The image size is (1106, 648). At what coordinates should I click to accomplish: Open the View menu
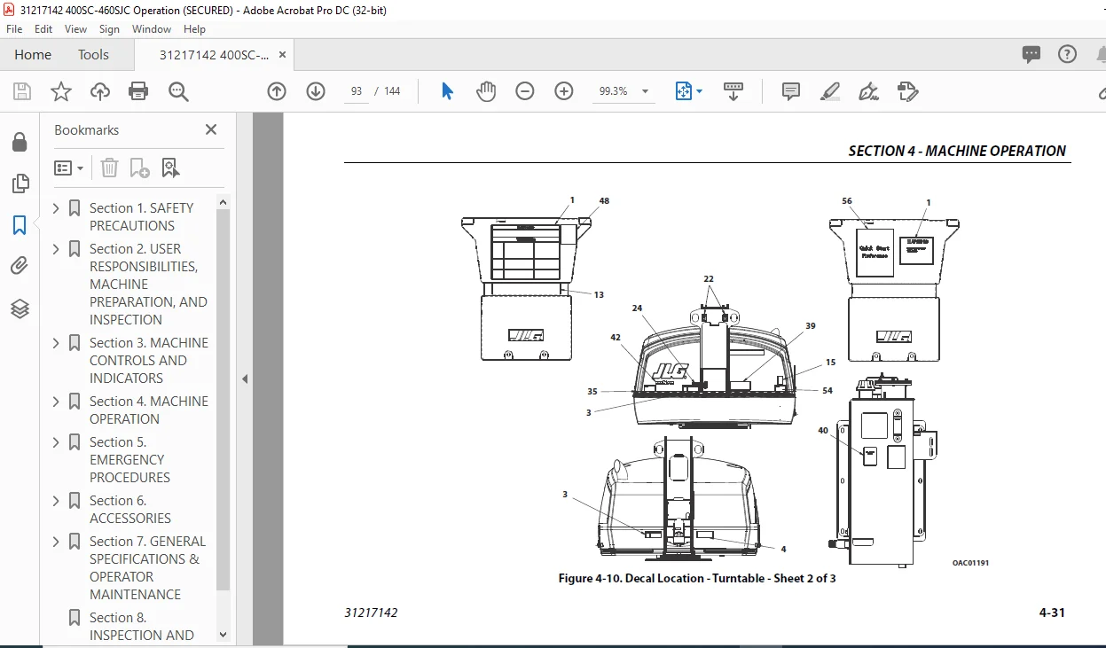[x=75, y=29]
